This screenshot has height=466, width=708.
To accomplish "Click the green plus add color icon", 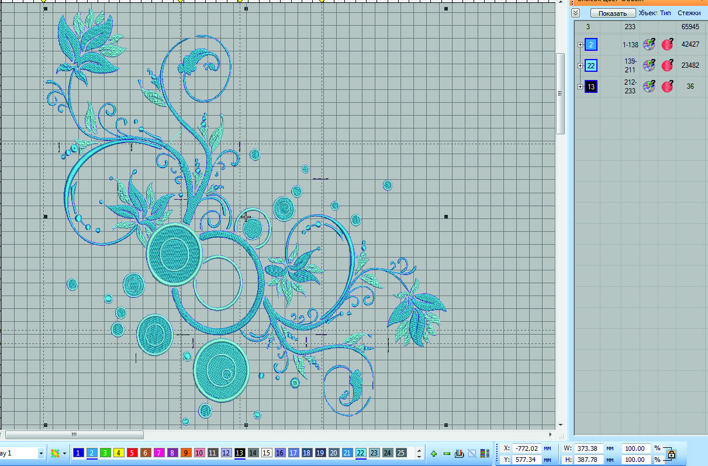I will click(x=434, y=453).
